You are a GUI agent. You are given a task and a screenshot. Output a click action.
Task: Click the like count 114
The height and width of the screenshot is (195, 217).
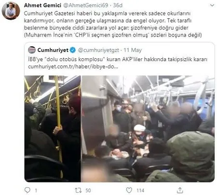[140, 190]
